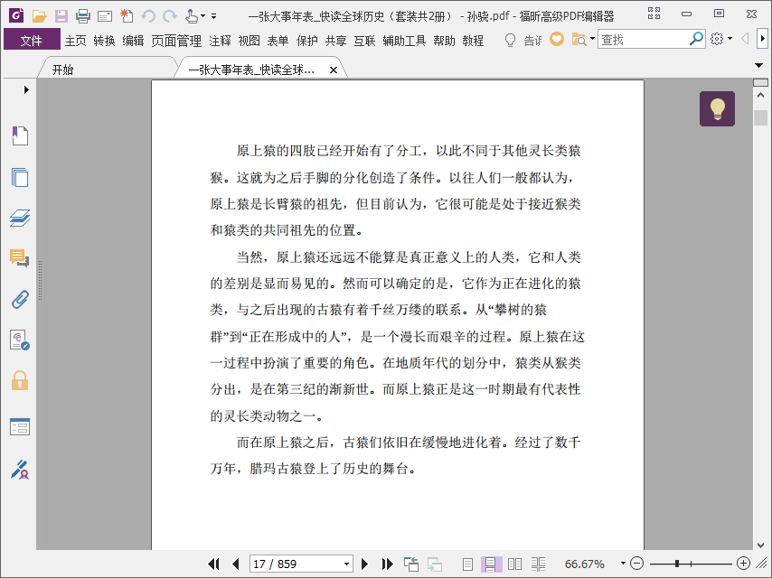This screenshot has width=772, height=578.
Task: Open the Bookmarks panel in the sidebar
Action: click(20, 135)
